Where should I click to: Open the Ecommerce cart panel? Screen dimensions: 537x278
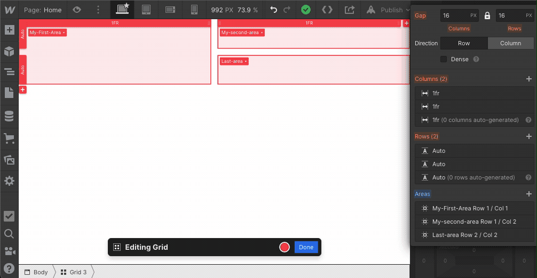[9, 138]
